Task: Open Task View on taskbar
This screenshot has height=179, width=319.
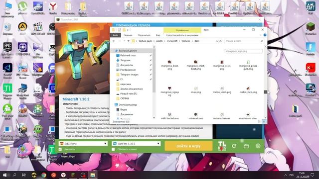Action: [24, 175]
